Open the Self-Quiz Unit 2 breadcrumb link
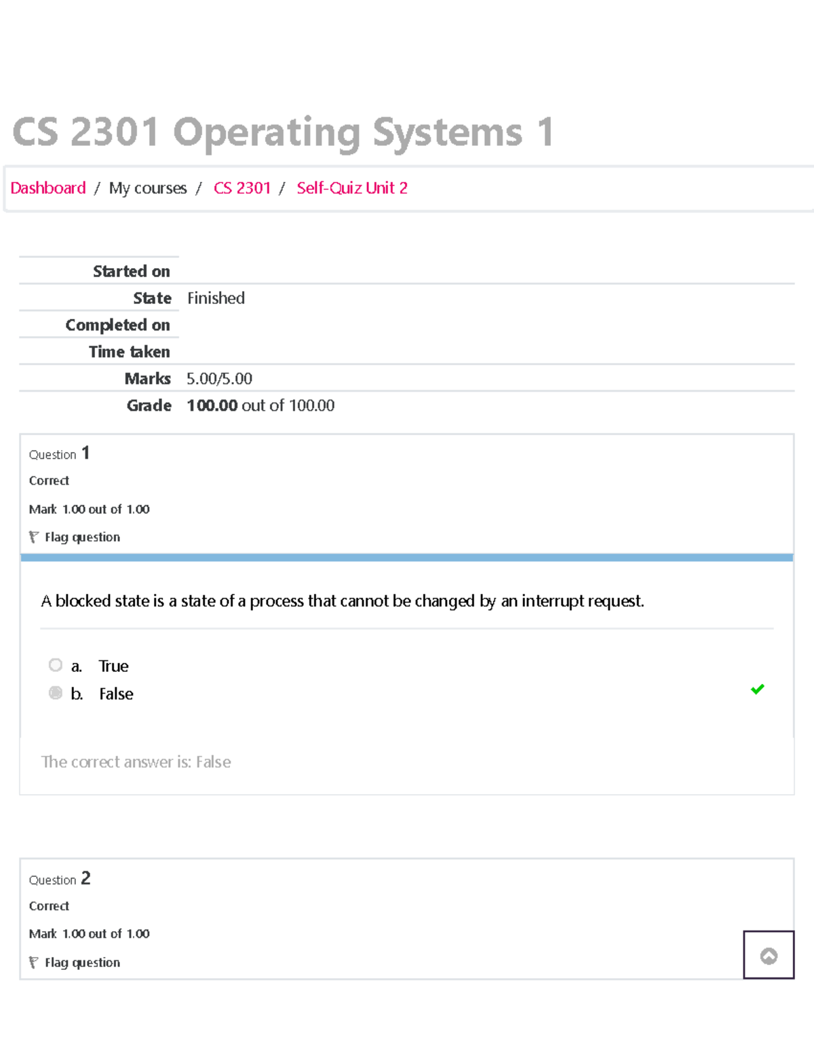The height and width of the screenshot is (1054, 814). (x=351, y=188)
